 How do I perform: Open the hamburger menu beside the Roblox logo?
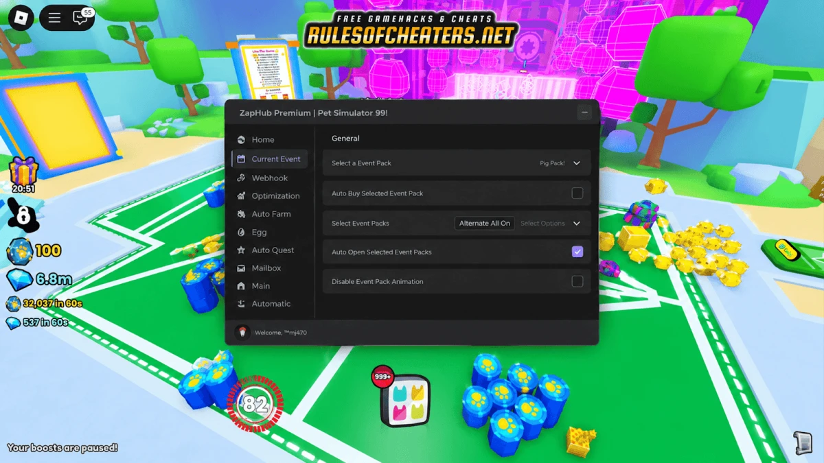coord(55,18)
